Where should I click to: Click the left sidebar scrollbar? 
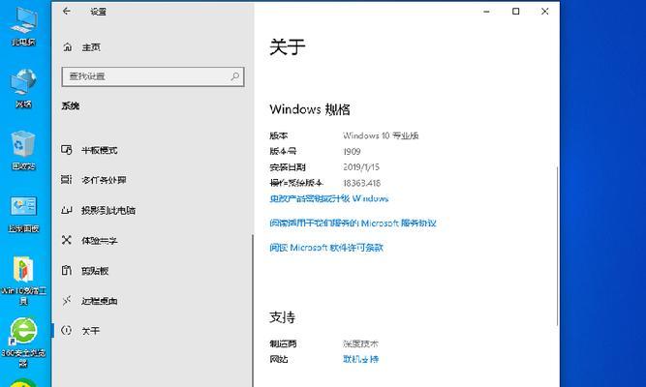pos(252,311)
